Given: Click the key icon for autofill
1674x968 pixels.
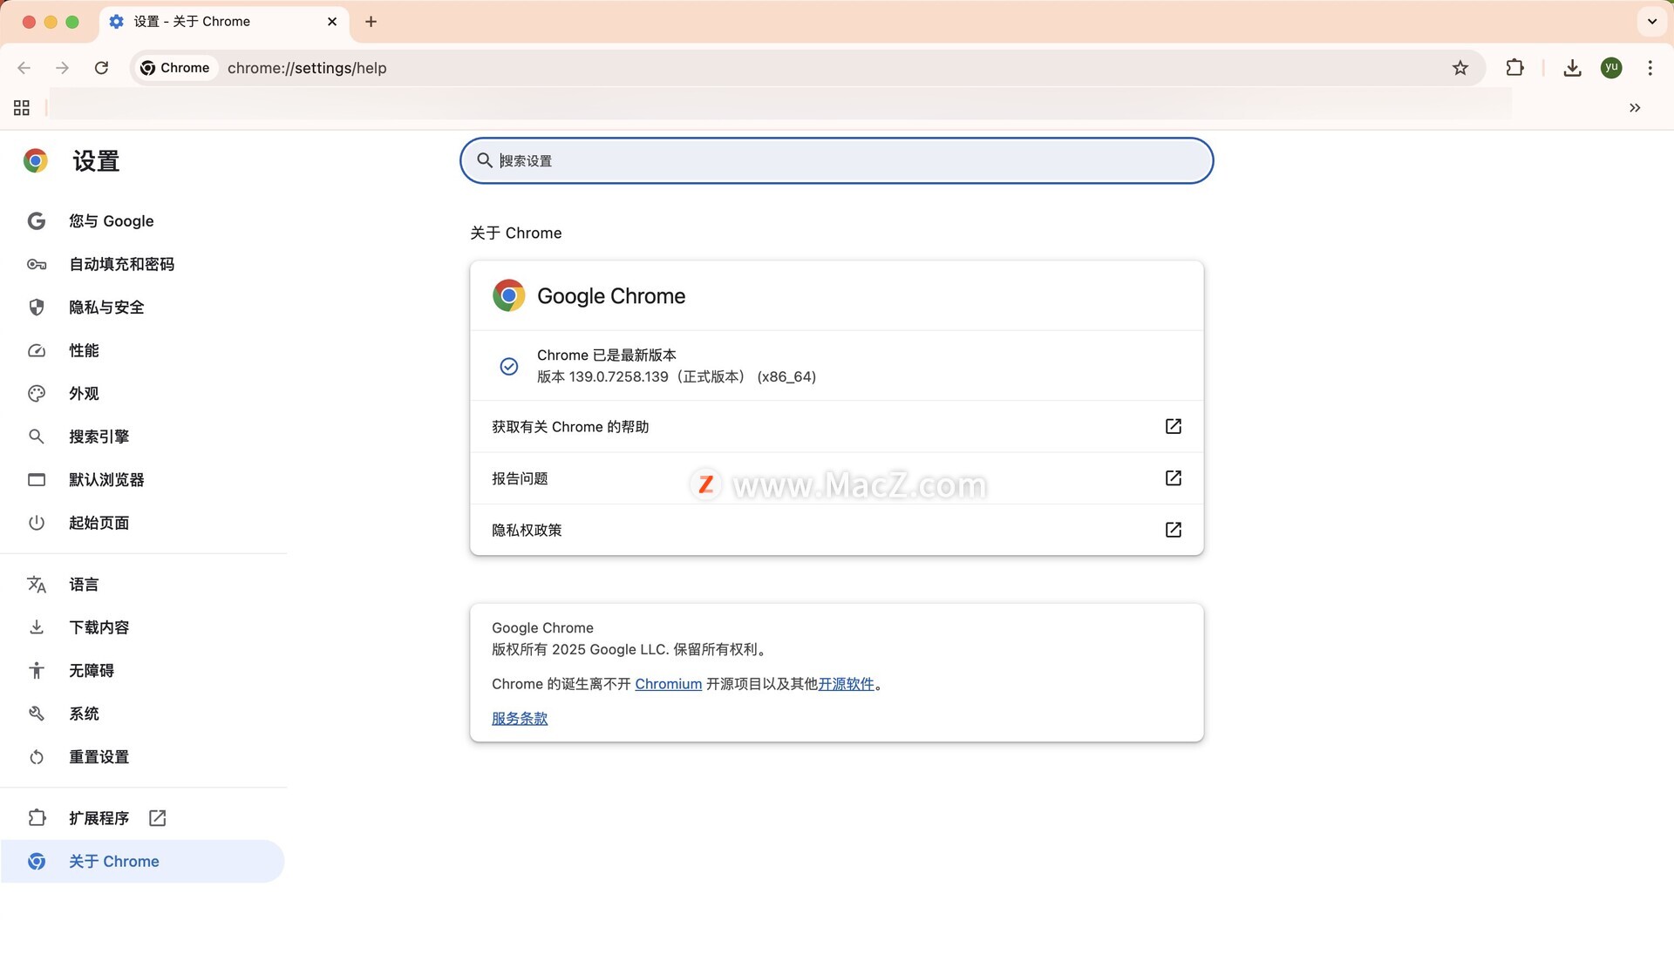Looking at the screenshot, I should click(37, 264).
